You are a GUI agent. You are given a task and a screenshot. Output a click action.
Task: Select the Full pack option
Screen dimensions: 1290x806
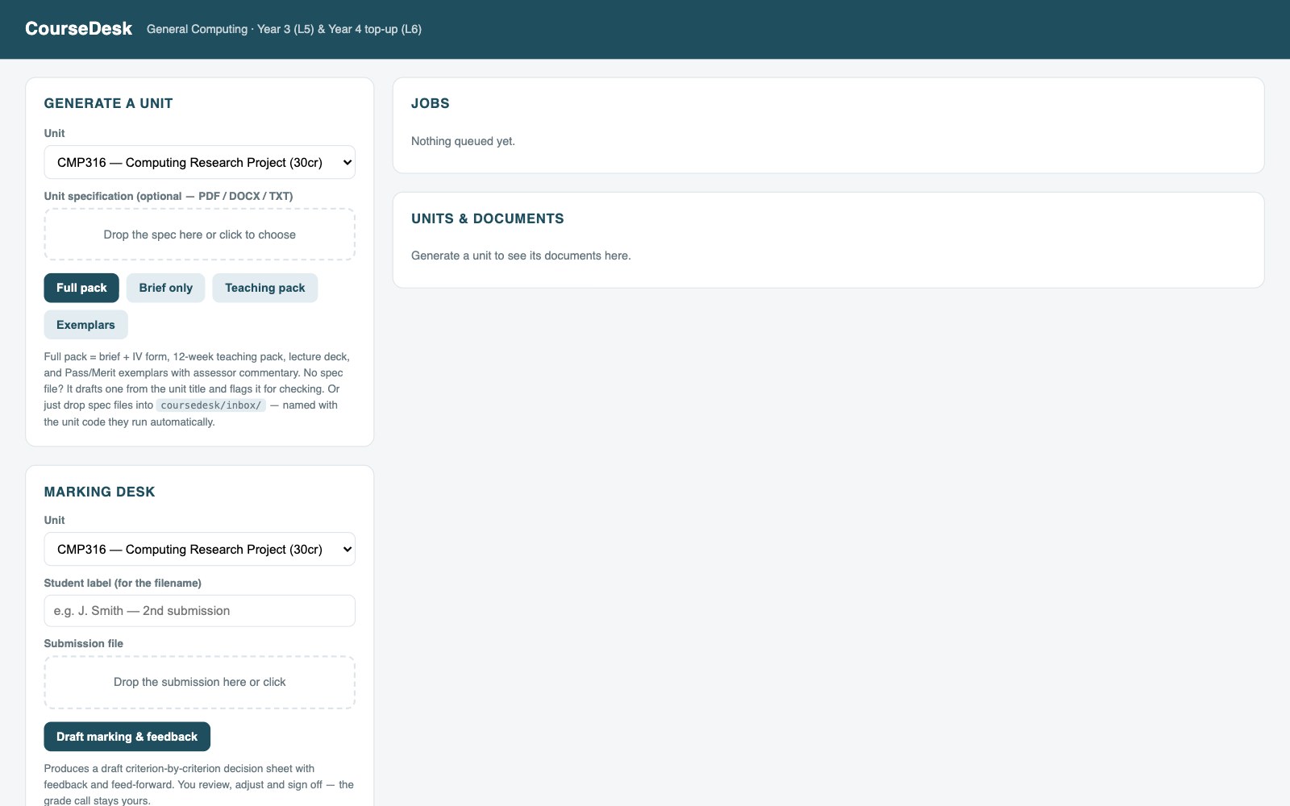click(x=81, y=288)
